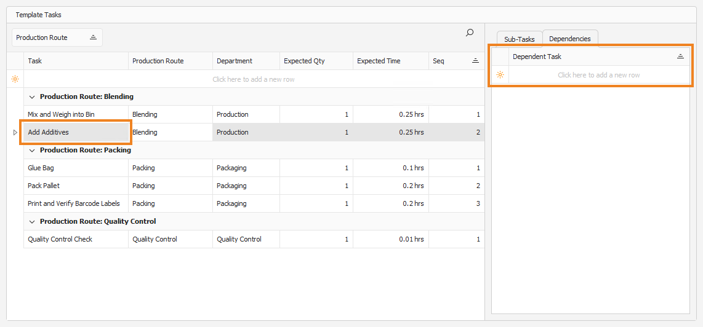Sort by Production Route column header
703x327 pixels.
point(171,61)
